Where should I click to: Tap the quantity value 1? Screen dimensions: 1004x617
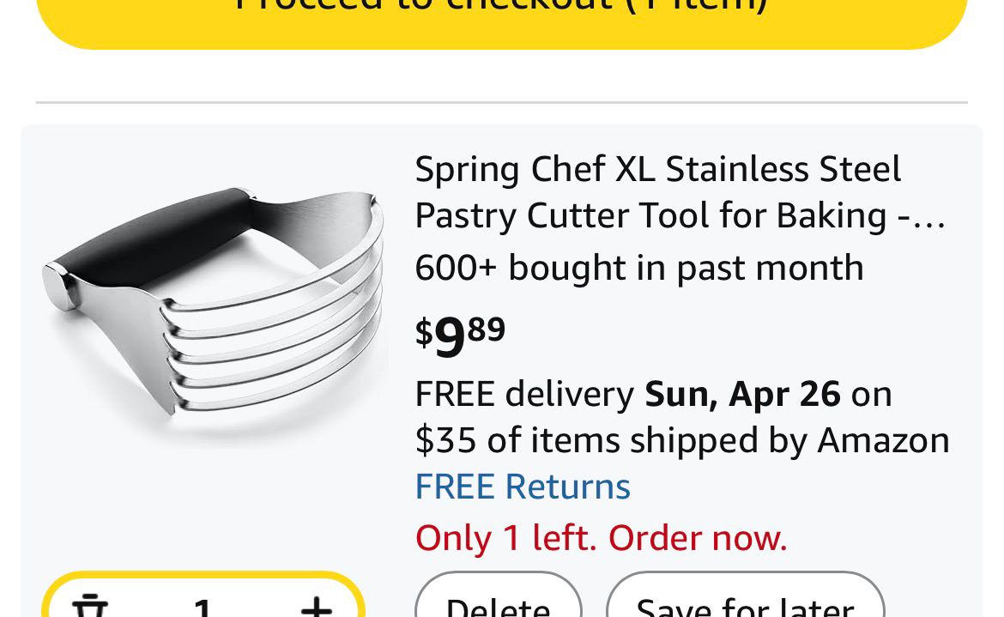pos(203,608)
